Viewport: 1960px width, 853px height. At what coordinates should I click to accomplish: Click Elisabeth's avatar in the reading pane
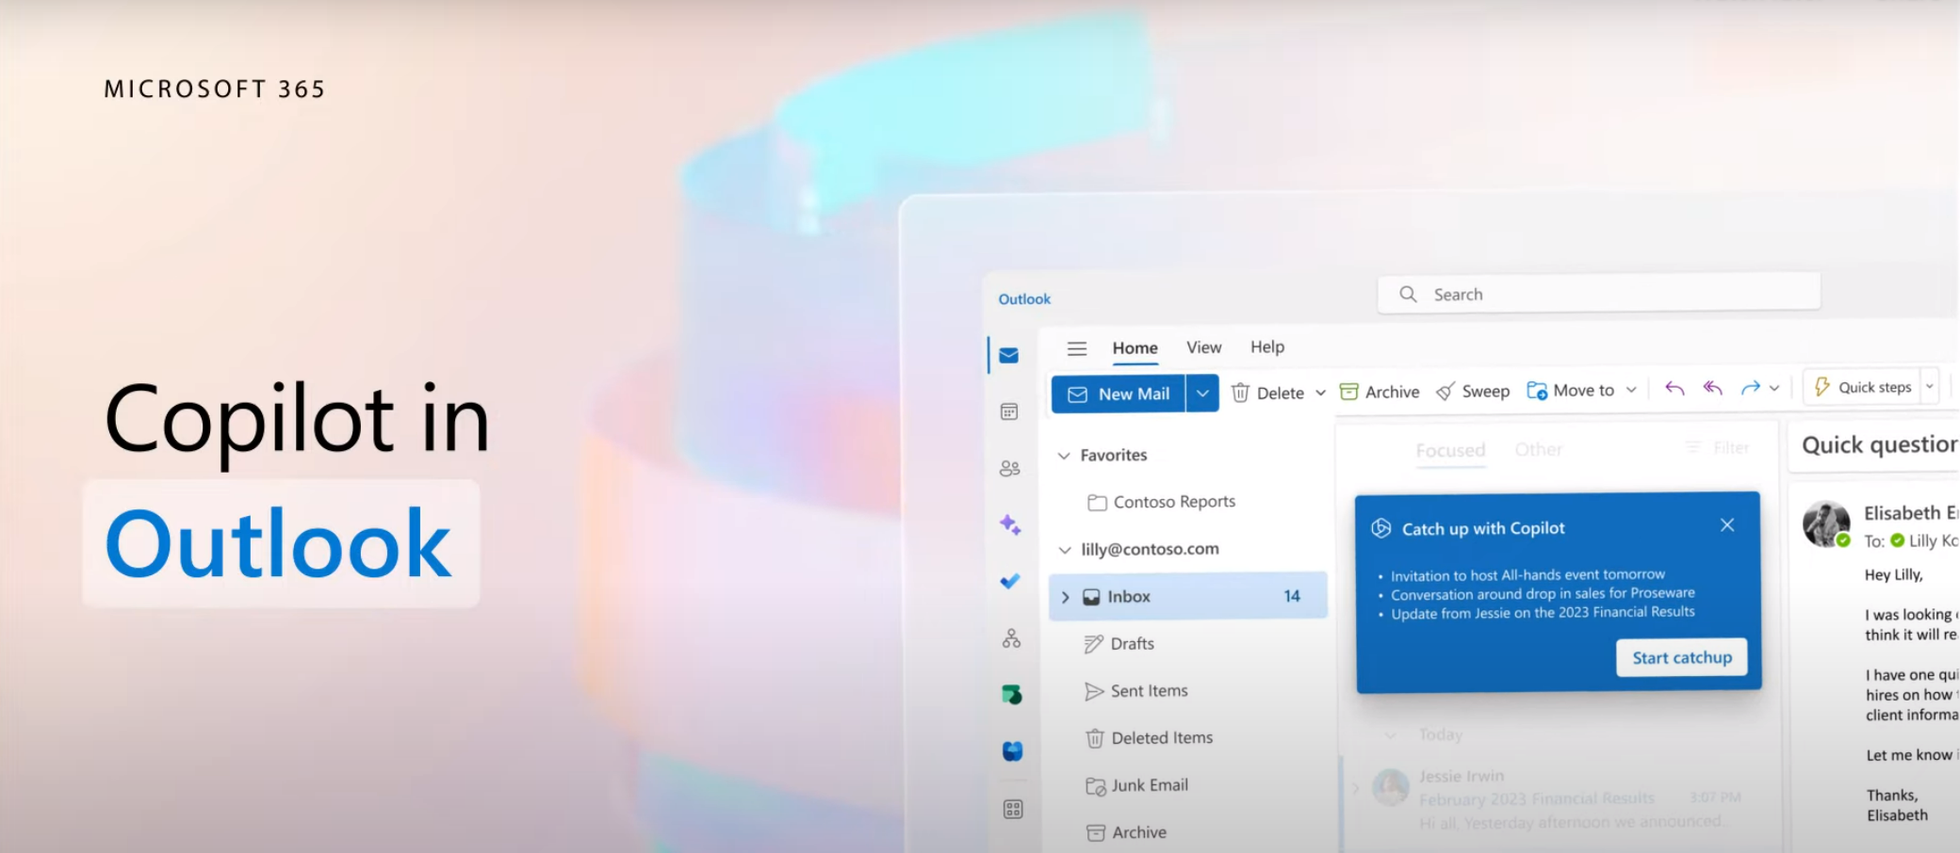coord(1826,523)
